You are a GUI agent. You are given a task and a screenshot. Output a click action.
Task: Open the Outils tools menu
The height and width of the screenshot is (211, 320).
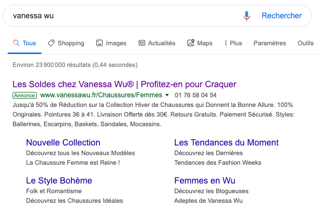306,43
